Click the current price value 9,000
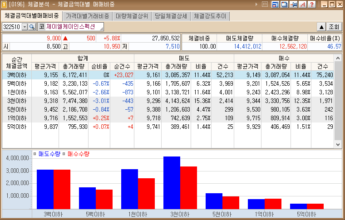 pos(54,38)
